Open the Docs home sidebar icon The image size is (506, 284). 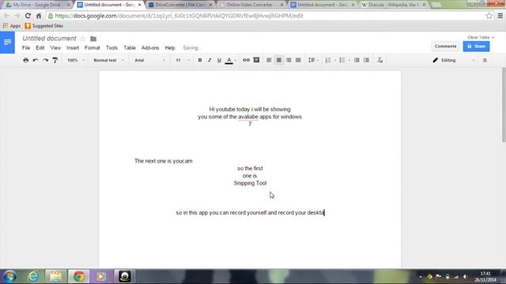7,43
